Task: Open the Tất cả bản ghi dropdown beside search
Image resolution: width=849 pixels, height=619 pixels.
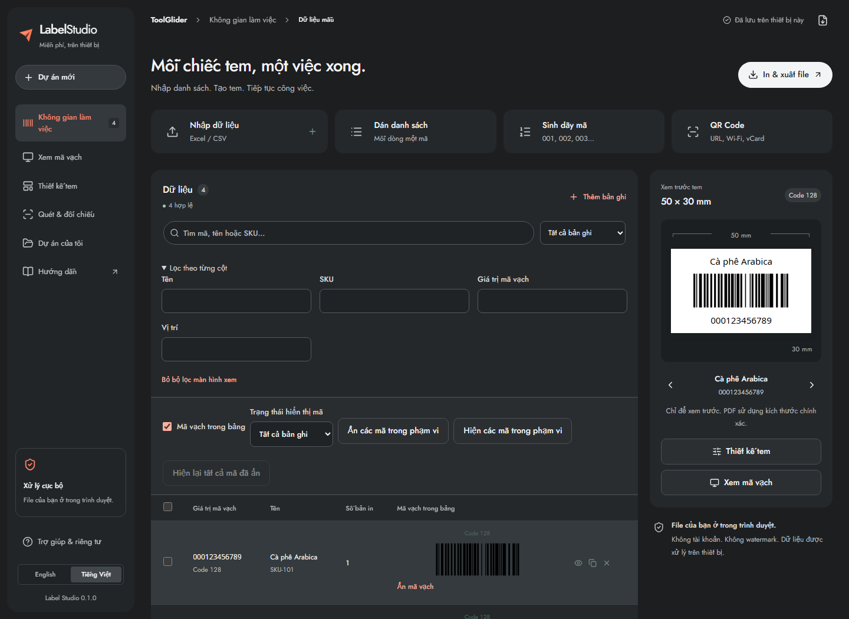Action: click(x=583, y=233)
